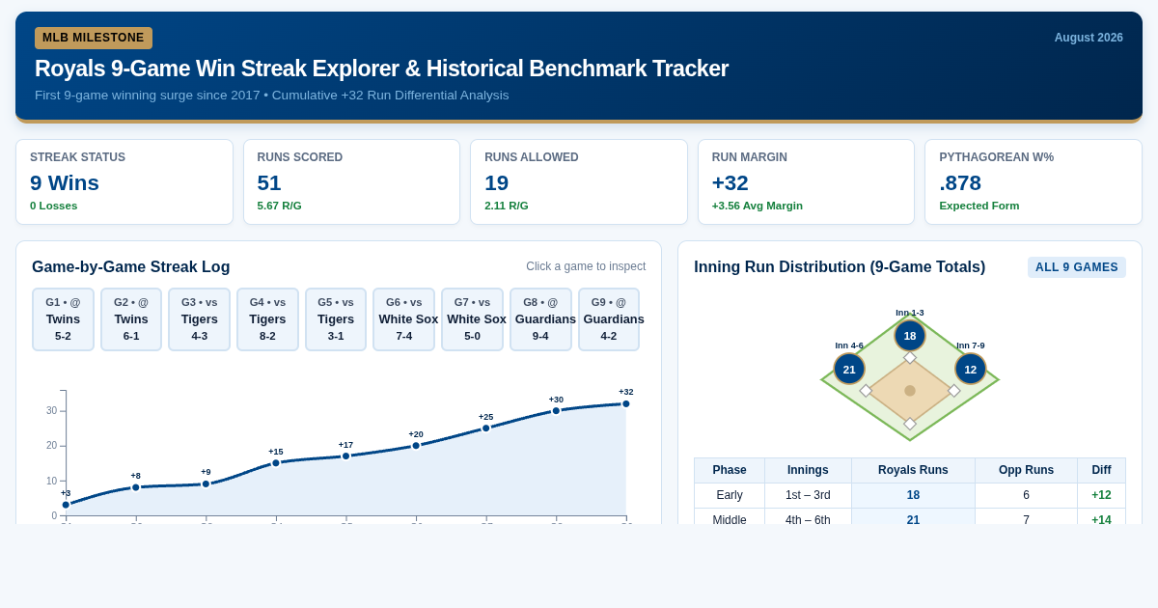Click the +20 data point on chart
This screenshot has height=608, width=1158.
(x=416, y=446)
